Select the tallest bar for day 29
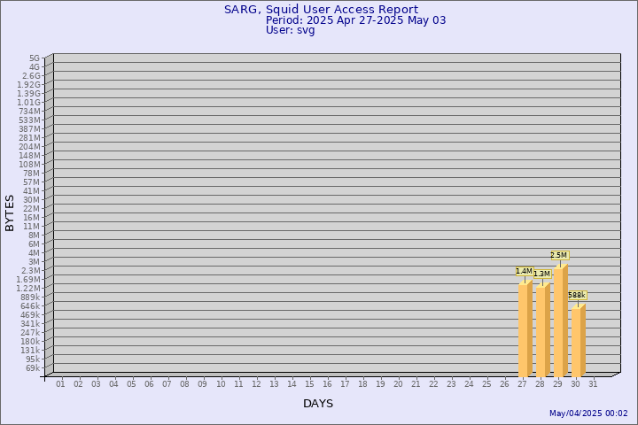Image resolution: width=638 pixels, height=425 pixels. [x=560, y=319]
